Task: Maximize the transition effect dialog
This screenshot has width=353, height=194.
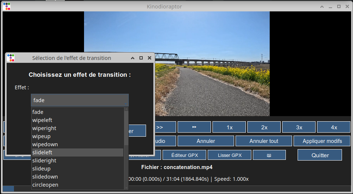Action: (x=141, y=58)
